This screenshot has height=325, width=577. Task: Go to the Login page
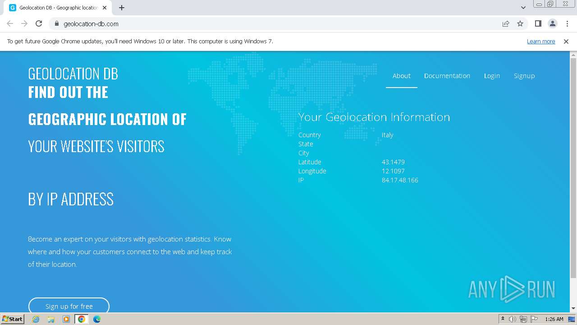(x=492, y=76)
